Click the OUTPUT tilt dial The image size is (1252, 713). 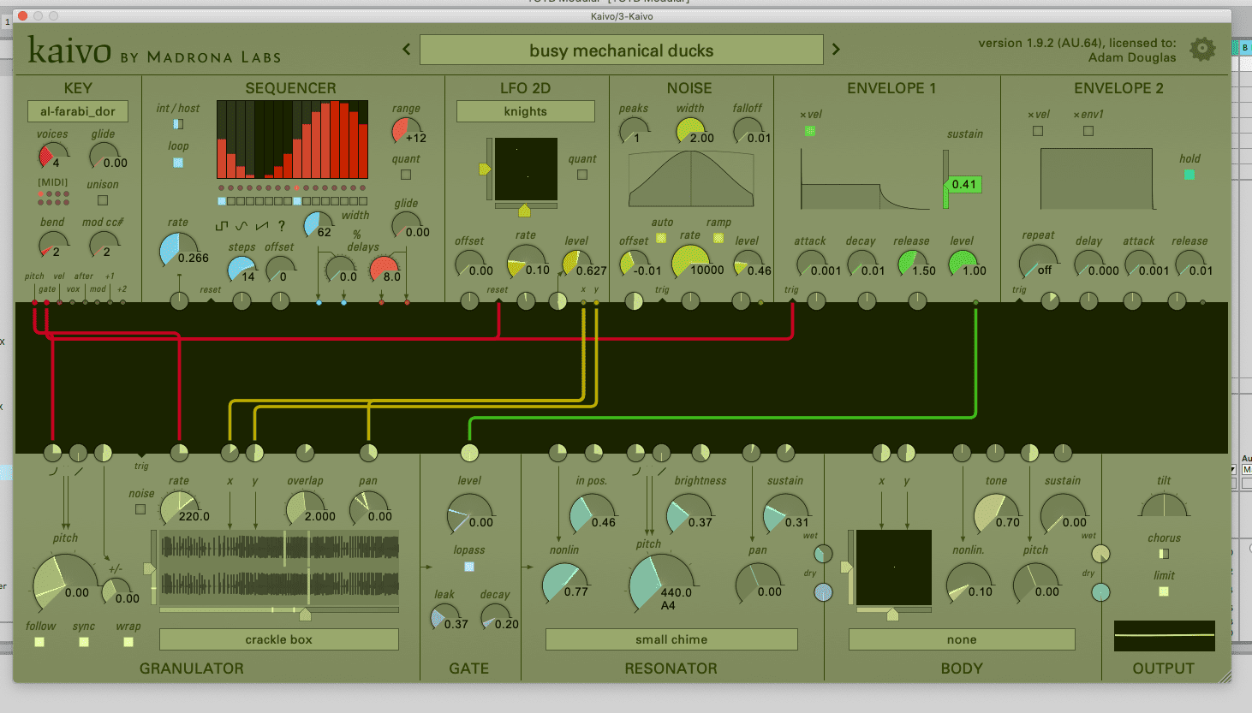click(1164, 507)
